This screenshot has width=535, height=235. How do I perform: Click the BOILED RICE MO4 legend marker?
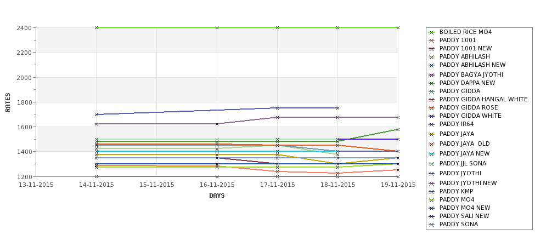tap(432, 32)
